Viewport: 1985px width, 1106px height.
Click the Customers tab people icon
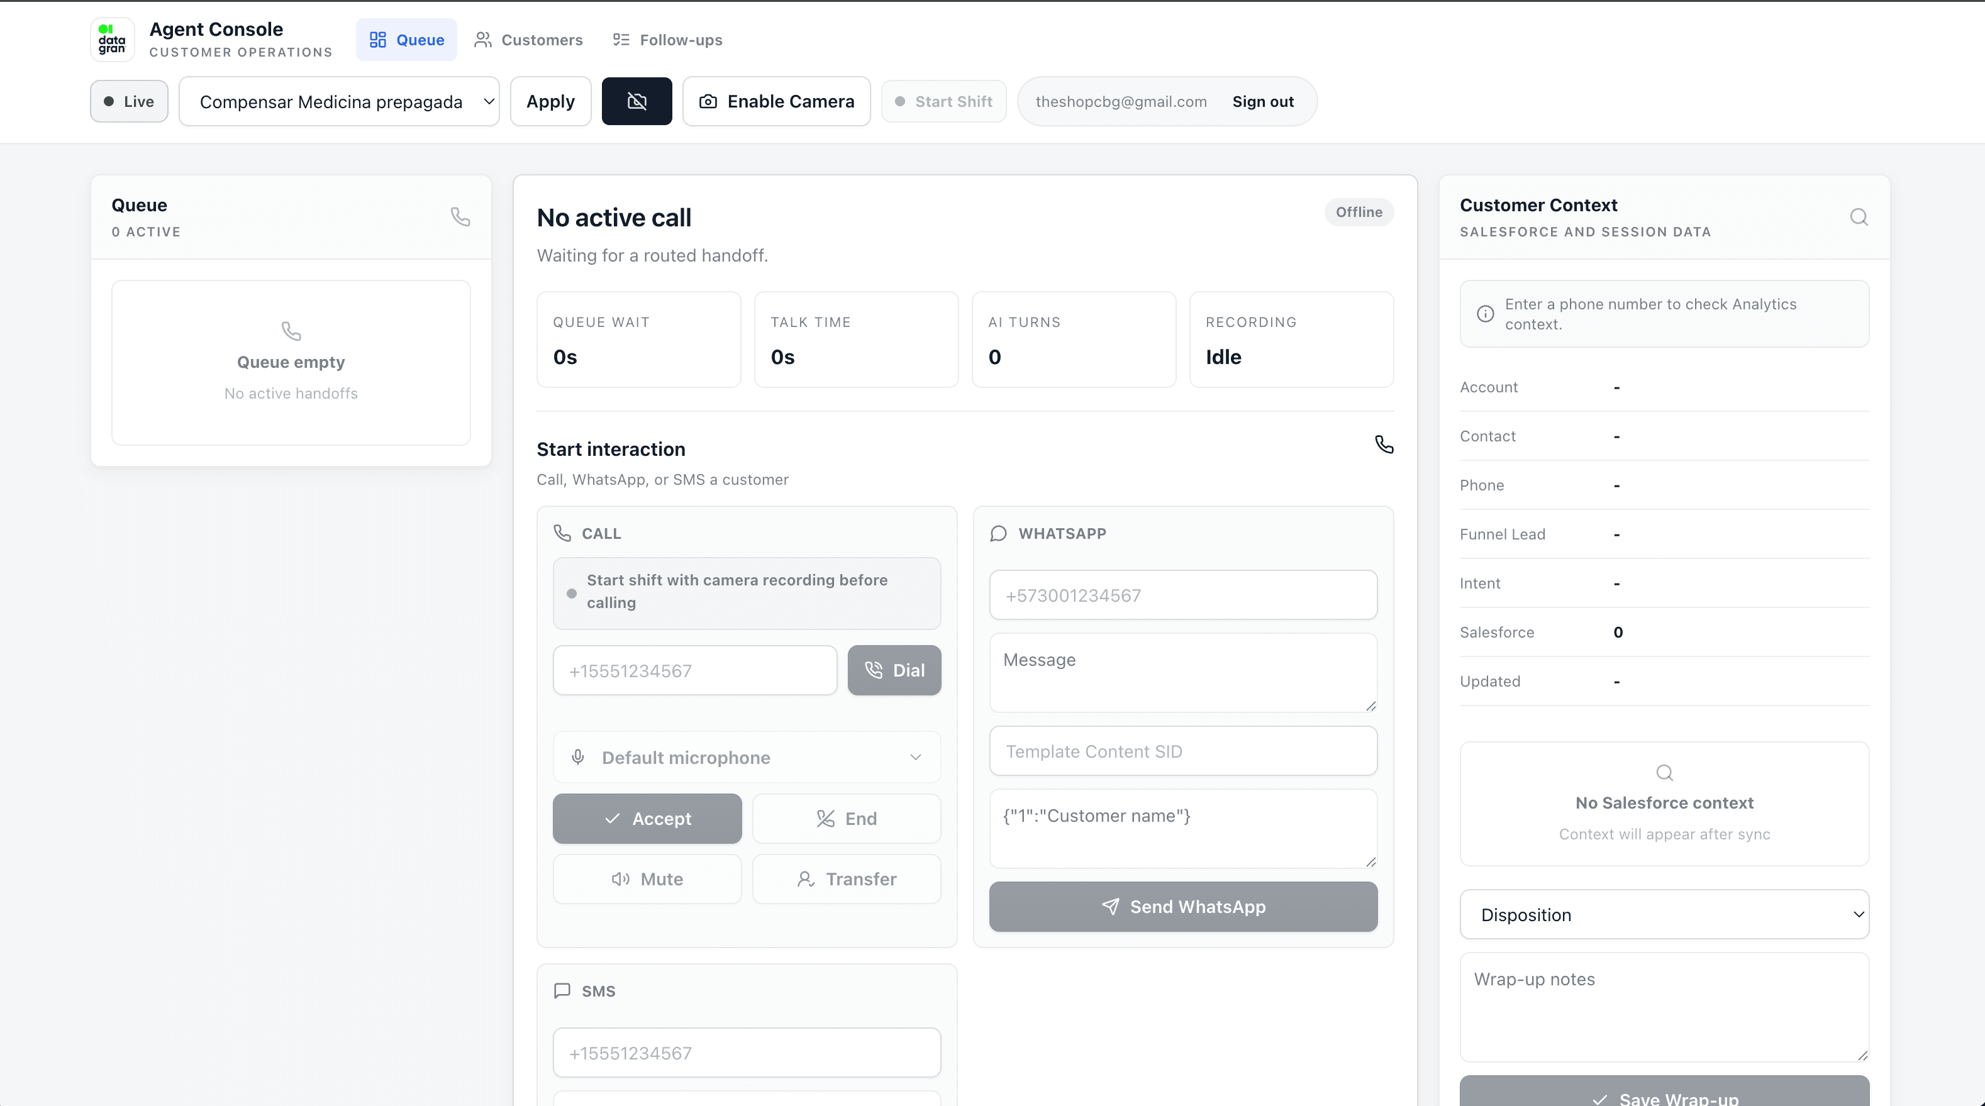pyautogui.click(x=483, y=39)
